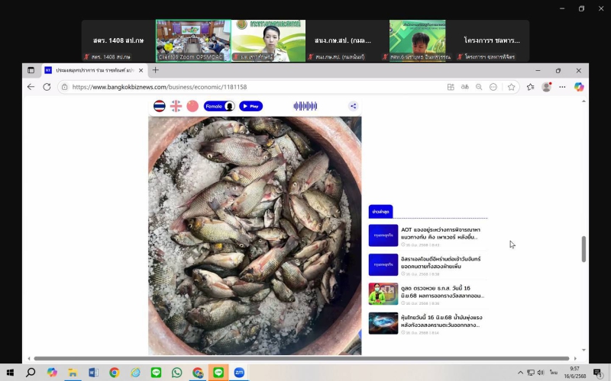
Task: Show hidden system tray icons
Action: pos(520,373)
